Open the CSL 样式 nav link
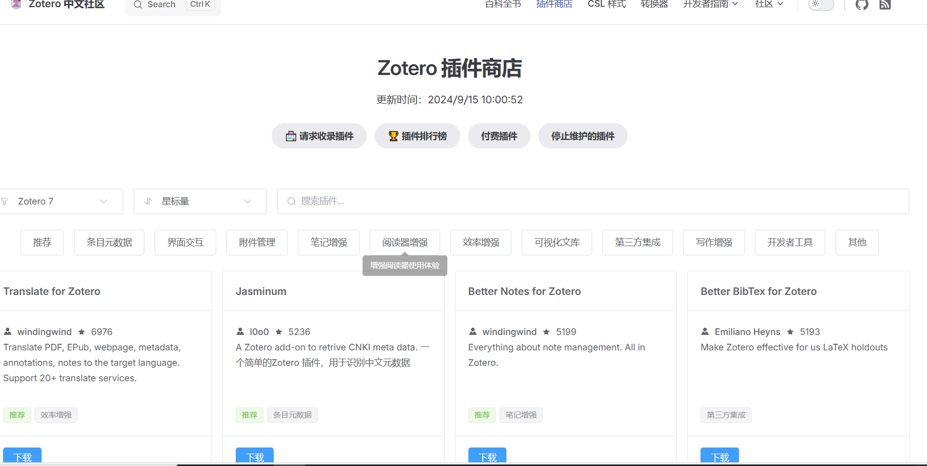This screenshot has width=927, height=466. point(607,4)
